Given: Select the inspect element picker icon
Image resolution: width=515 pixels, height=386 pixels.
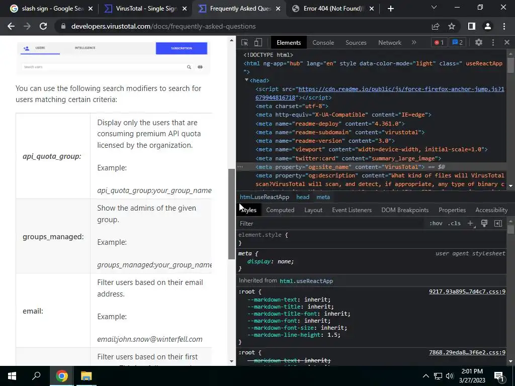Looking at the screenshot, I should coord(245,42).
